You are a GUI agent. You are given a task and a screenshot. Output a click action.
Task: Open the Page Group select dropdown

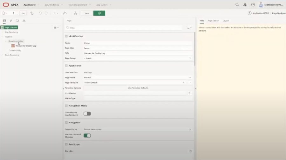(x=138, y=58)
